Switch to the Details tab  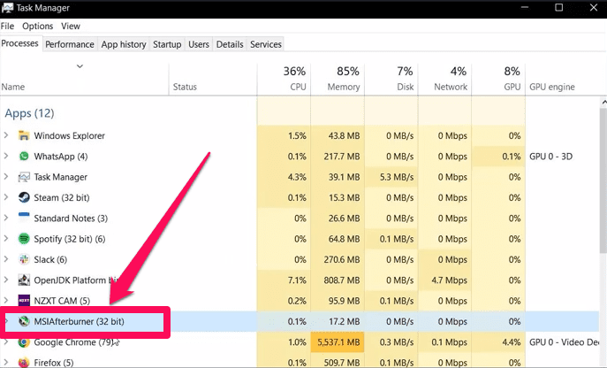click(x=230, y=44)
